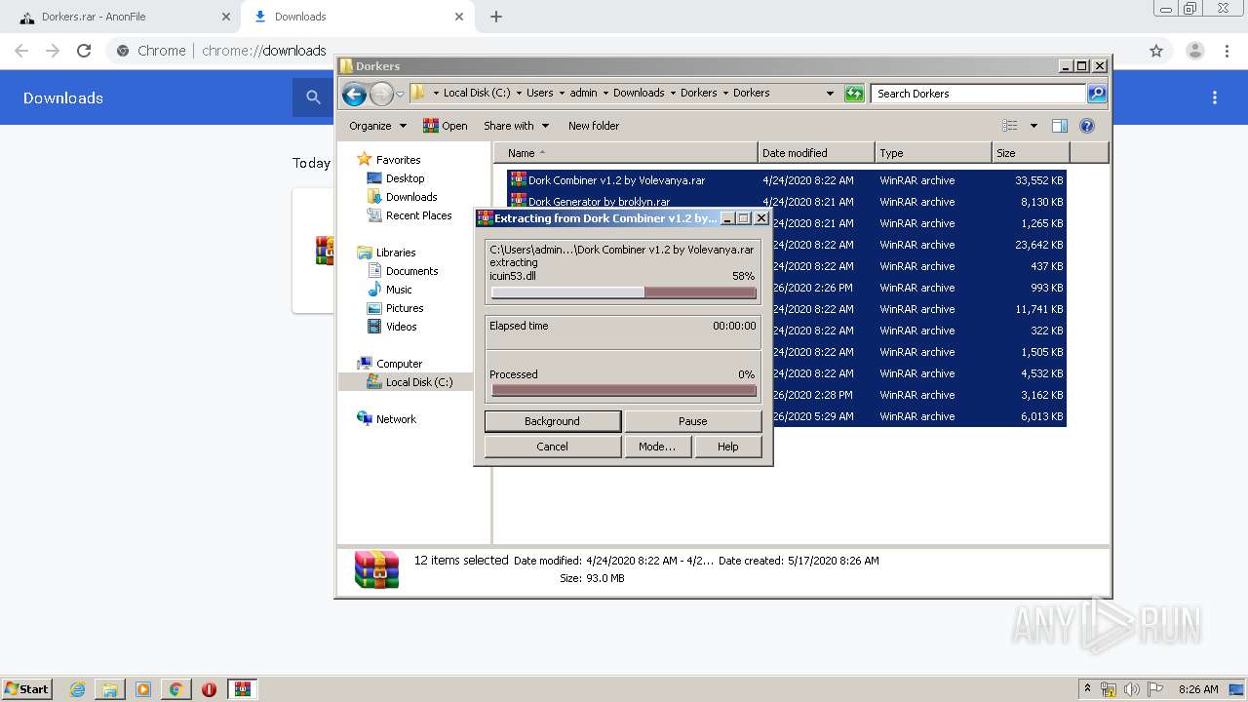Click the Explorer Back arrow button
This screenshot has width=1248, height=702.
[x=354, y=94]
